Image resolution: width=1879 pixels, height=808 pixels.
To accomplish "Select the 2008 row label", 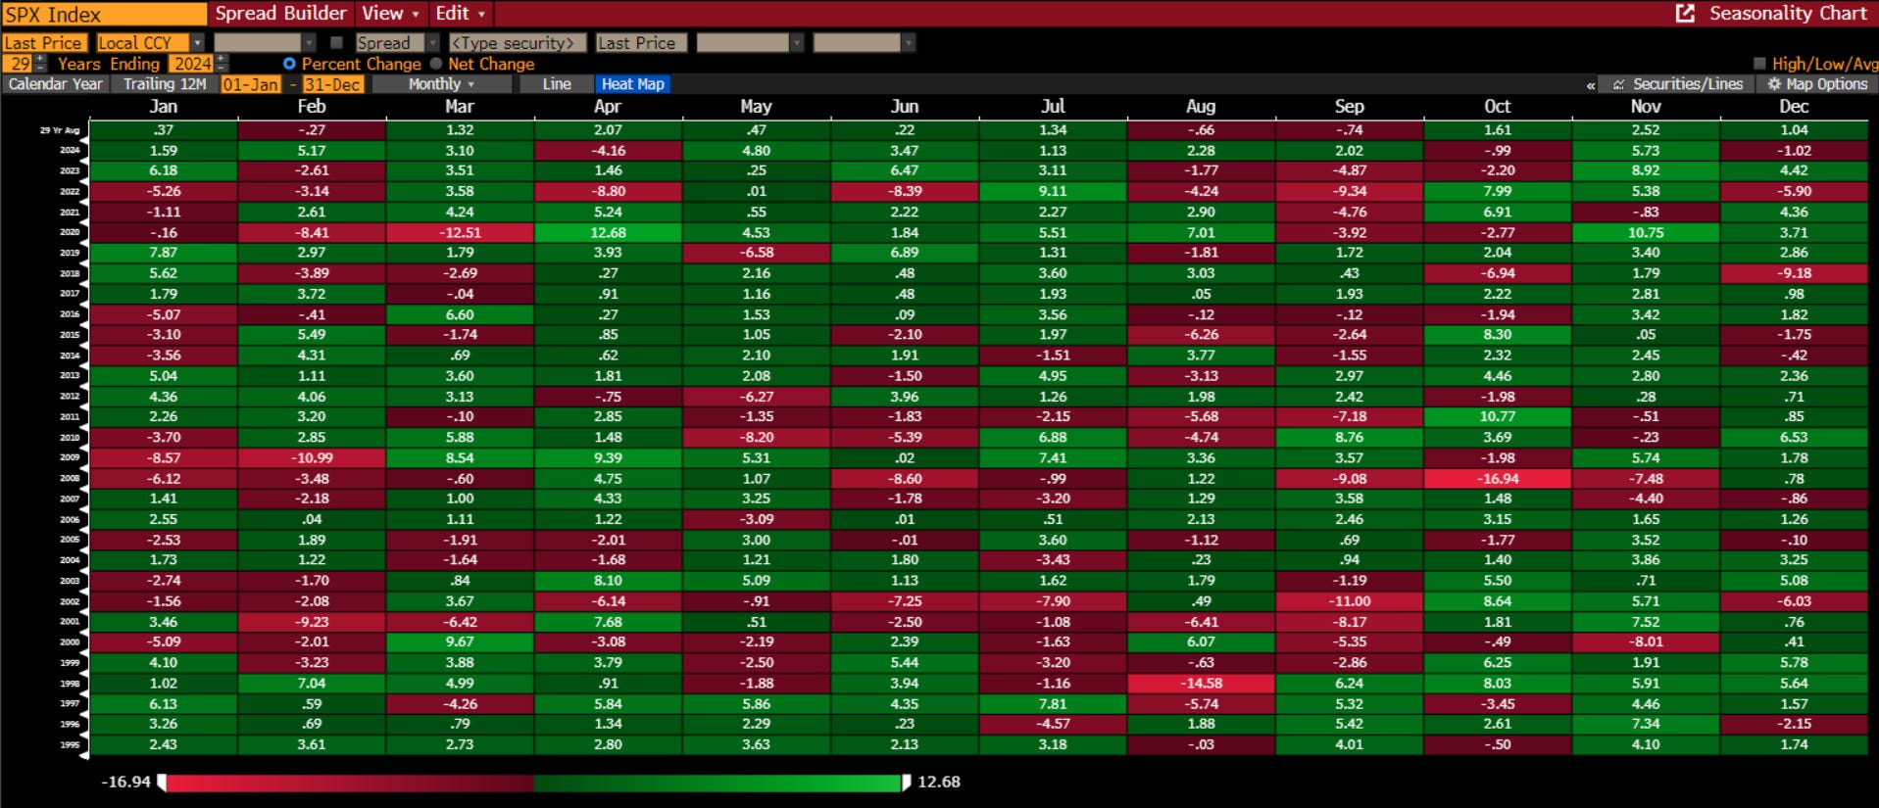I will [x=70, y=479].
